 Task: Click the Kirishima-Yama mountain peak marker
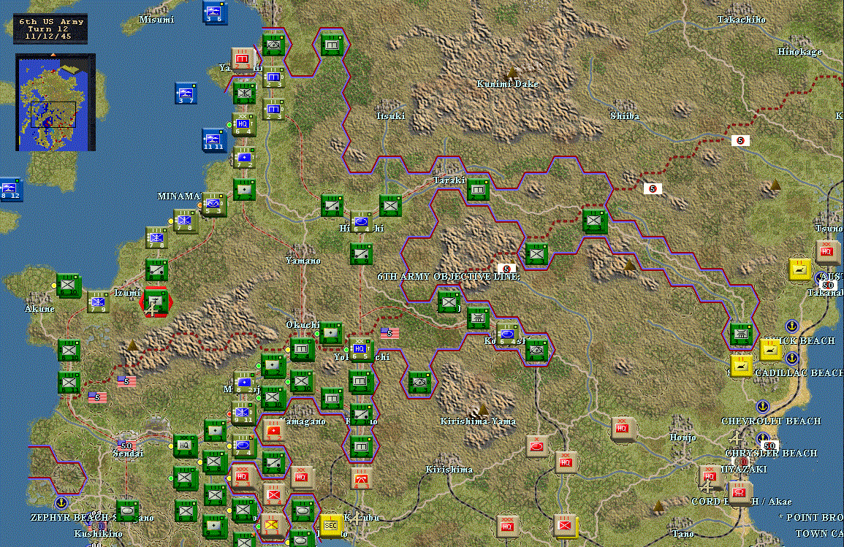pos(483,410)
